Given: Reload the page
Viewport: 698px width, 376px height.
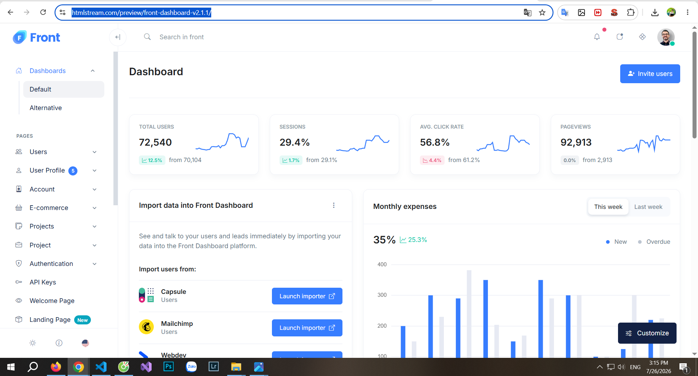Looking at the screenshot, I should (43, 12).
